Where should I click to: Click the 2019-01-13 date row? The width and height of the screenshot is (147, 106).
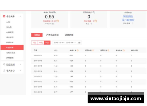89,76
